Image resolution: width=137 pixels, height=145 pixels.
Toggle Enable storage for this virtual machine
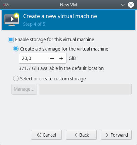pos(11,40)
